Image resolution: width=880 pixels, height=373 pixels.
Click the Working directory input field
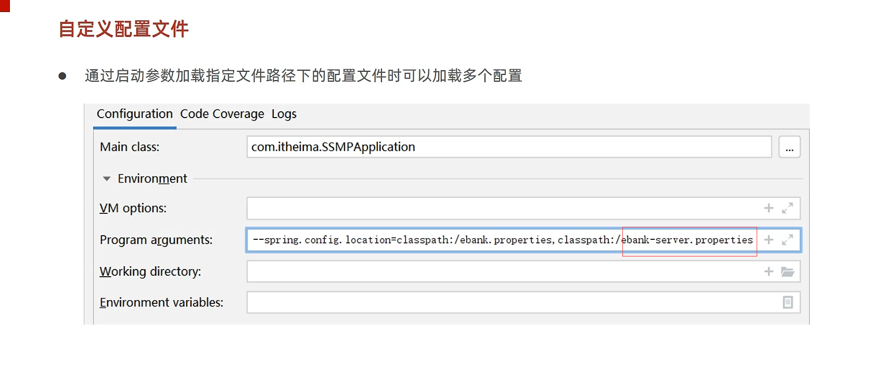tap(500, 272)
